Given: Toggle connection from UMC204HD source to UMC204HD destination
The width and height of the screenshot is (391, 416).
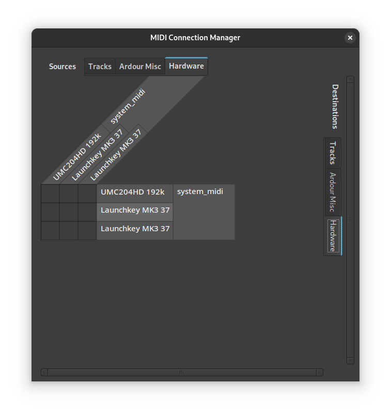Looking at the screenshot, I should [50, 194].
